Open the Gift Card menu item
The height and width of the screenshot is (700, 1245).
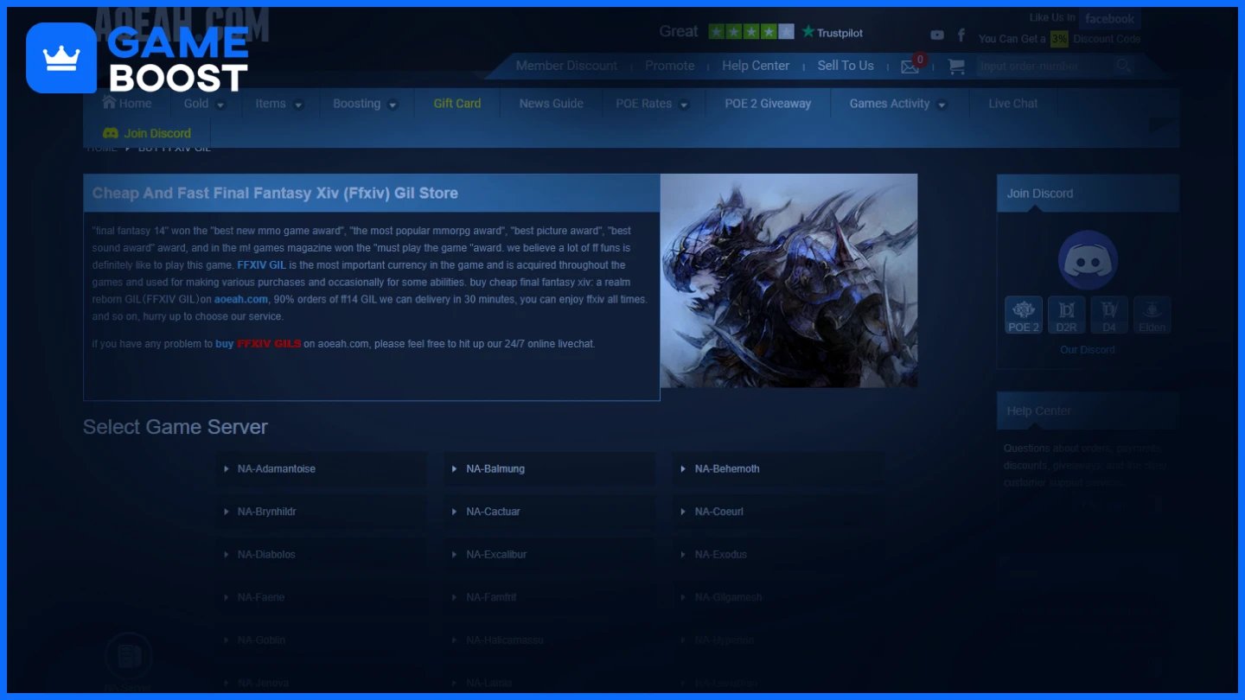[x=457, y=104]
